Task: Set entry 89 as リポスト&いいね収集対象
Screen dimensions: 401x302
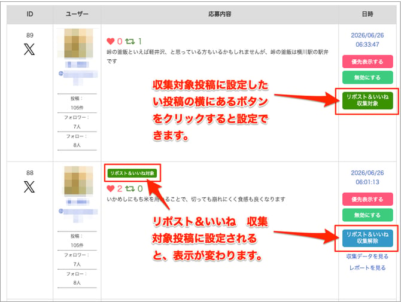Action: pos(367,100)
